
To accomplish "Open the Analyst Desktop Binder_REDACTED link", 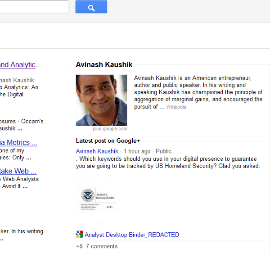I will point(132,235).
